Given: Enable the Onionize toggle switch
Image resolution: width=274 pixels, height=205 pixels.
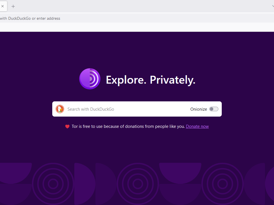Looking at the screenshot, I should click(214, 109).
